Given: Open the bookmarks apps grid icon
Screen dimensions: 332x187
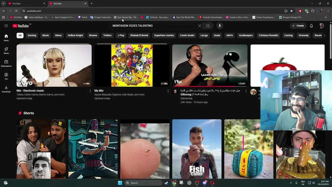Looking at the screenshot, I should pyautogui.click(x=3, y=17).
